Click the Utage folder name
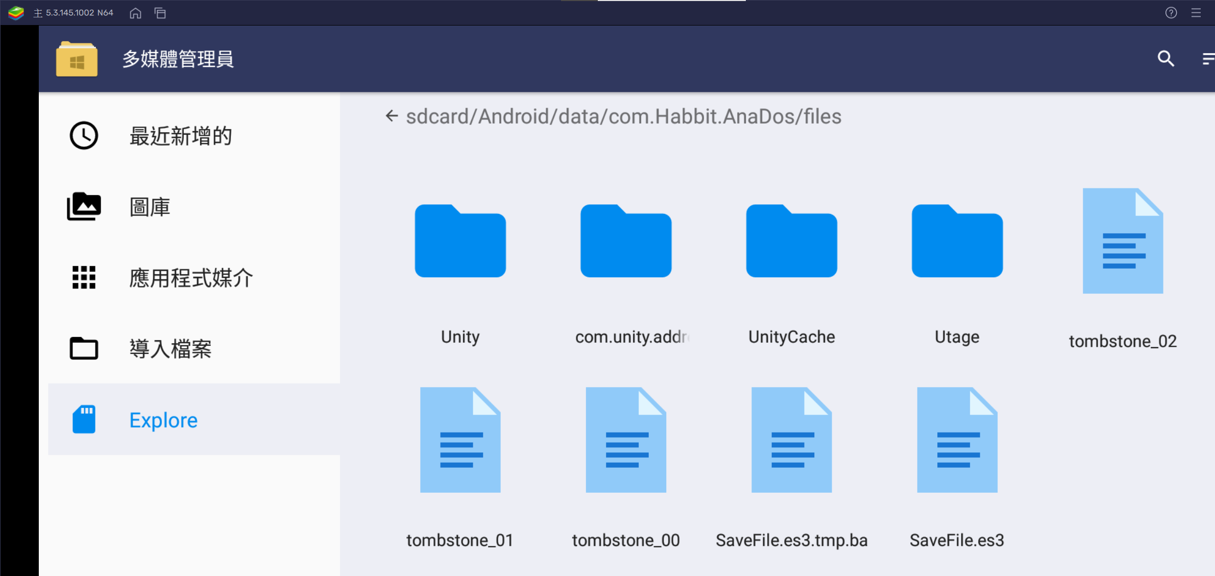 pyautogui.click(x=957, y=337)
